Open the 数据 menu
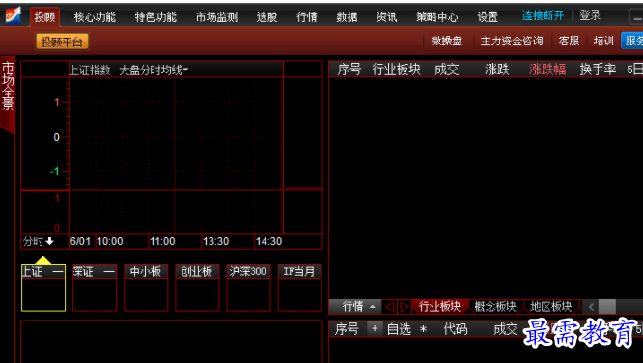The image size is (643, 363). click(x=347, y=17)
